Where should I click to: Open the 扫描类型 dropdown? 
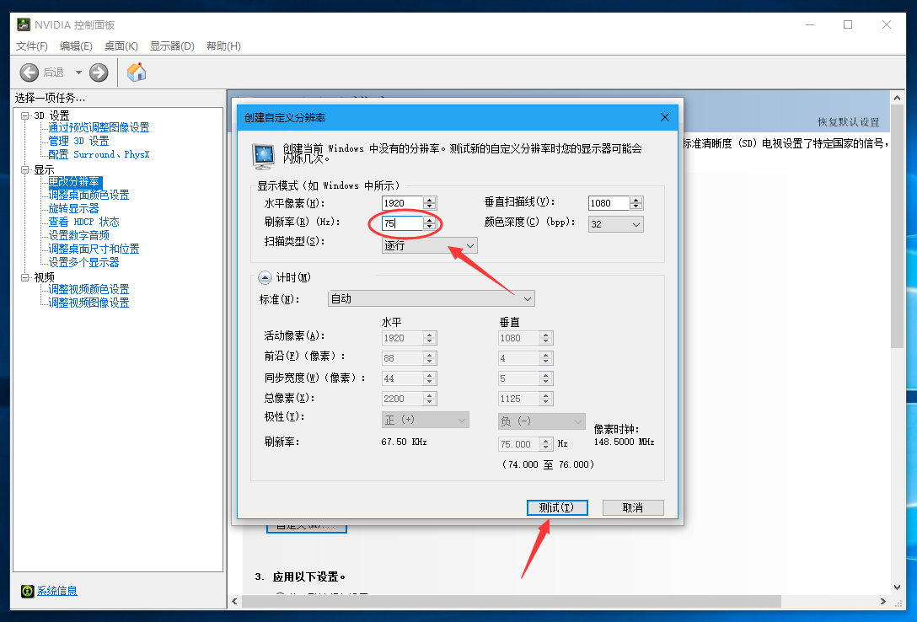pyautogui.click(x=429, y=245)
